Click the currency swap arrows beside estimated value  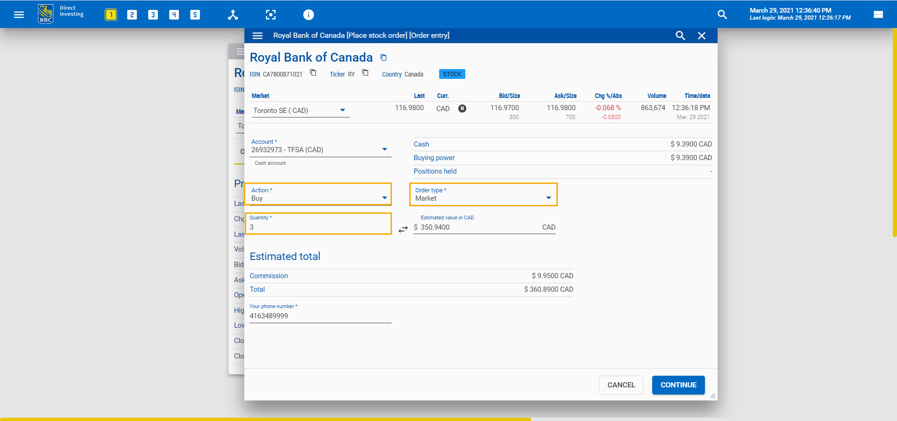point(403,229)
